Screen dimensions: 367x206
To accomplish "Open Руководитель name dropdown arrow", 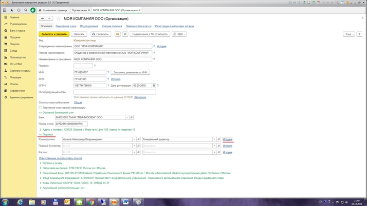I will coord(134,139).
